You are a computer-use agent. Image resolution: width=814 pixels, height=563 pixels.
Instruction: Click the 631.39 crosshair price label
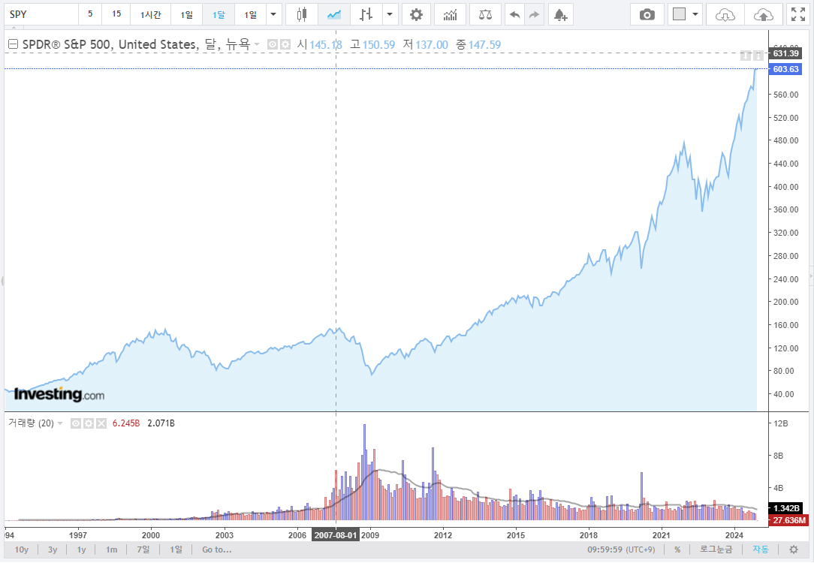(785, 53)
